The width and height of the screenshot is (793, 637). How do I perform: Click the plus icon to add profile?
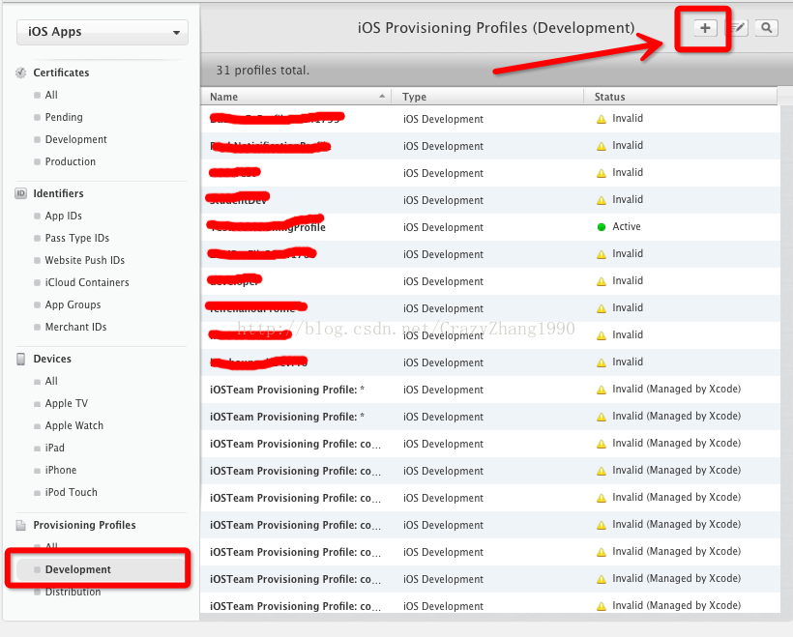click(x=705, y=28)
